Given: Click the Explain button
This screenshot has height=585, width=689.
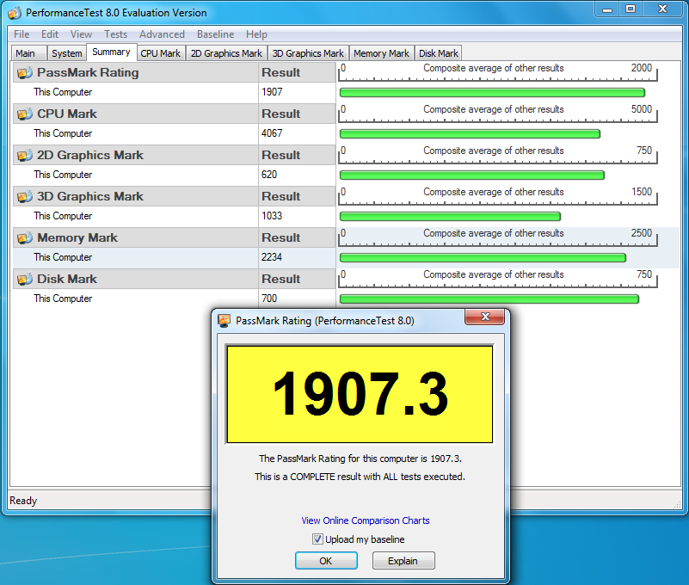Looking at the screenshot, I should [403, 561].
